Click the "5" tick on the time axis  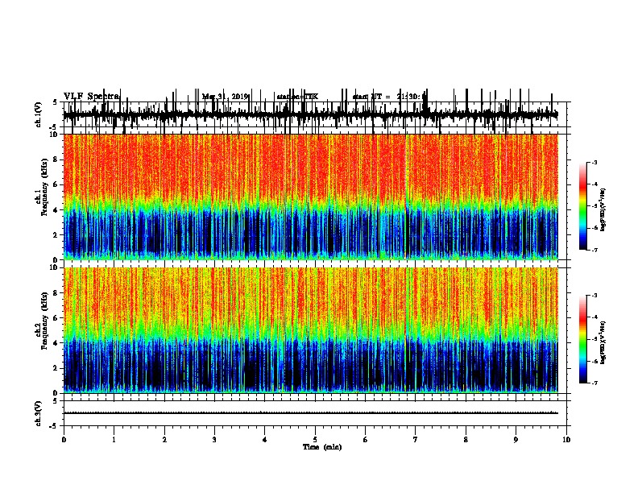(315, 440)
